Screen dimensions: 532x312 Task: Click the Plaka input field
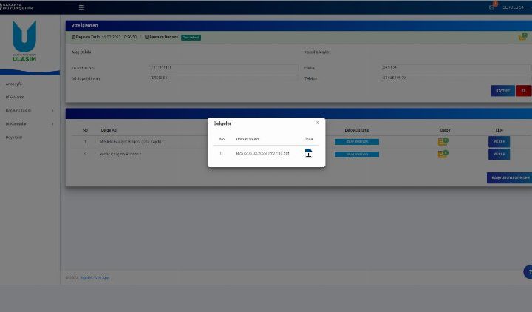(443, 67)
